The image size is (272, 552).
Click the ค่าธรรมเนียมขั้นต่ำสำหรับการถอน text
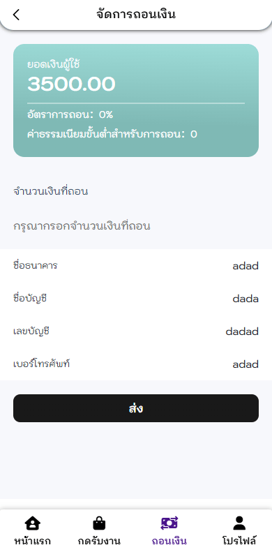pyautogui.click(x=106, y=134)
